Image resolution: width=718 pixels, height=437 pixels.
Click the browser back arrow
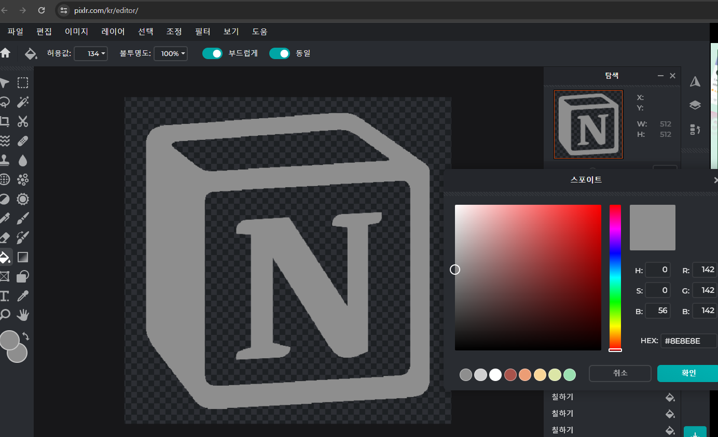pos(5,10)
